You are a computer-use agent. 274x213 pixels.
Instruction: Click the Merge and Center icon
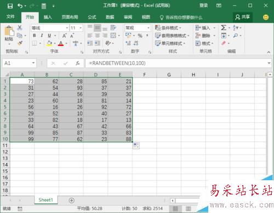pos(113,35)
